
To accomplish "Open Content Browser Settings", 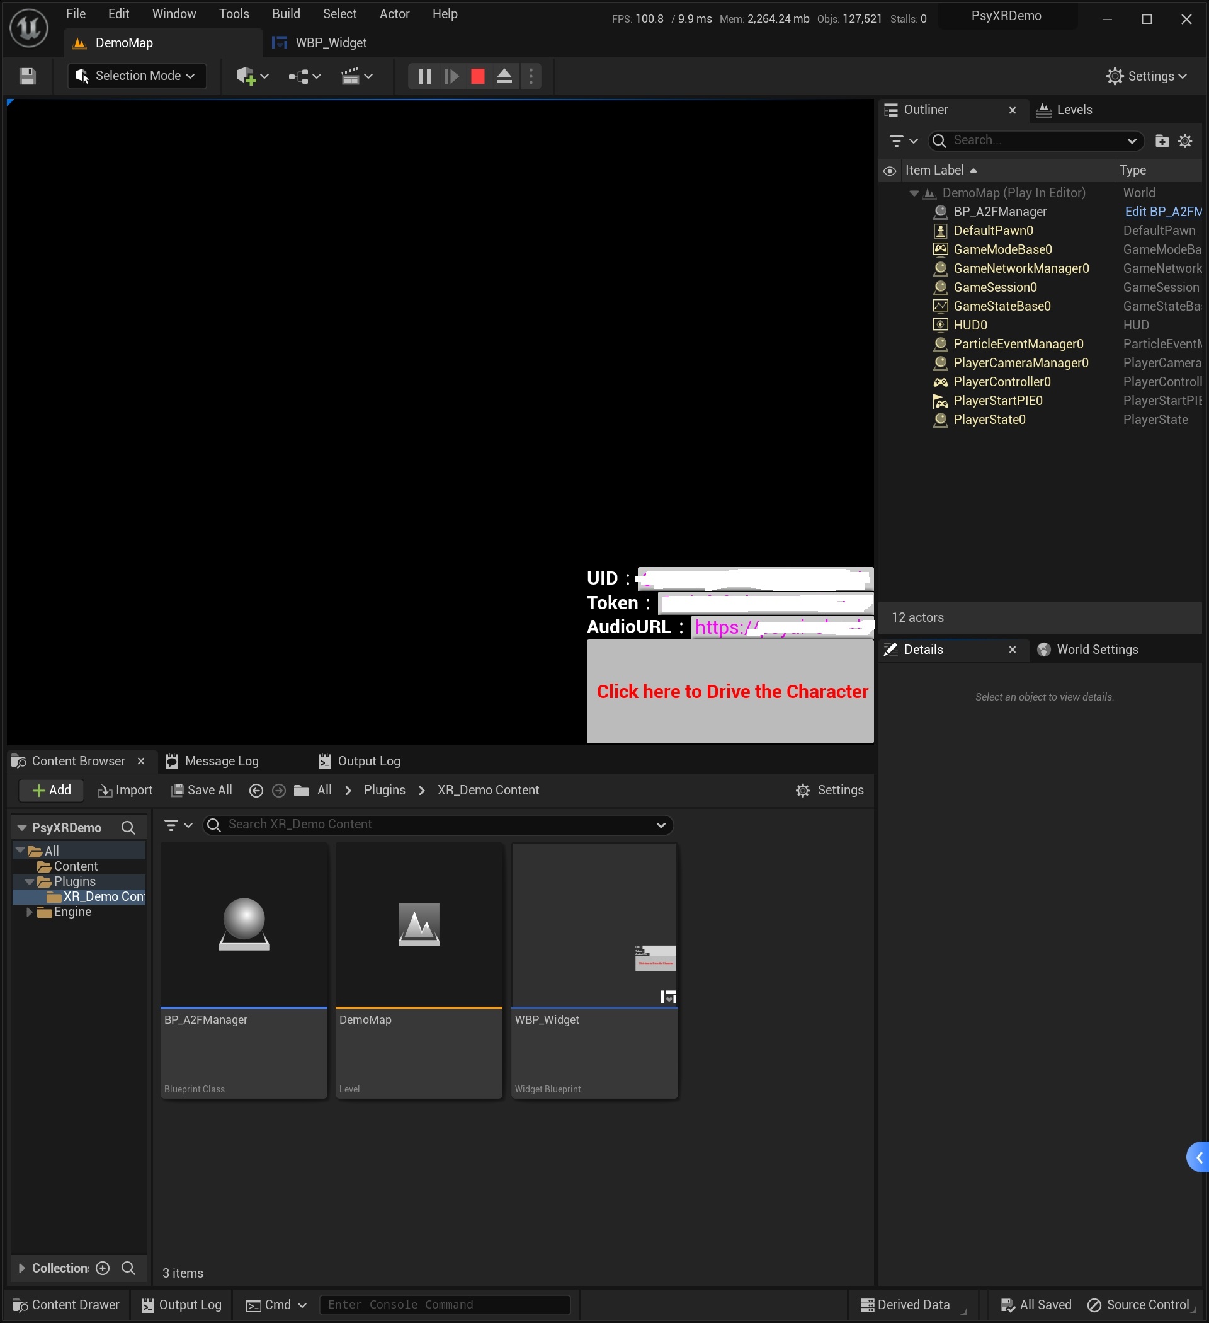I will tap(829, 790).
